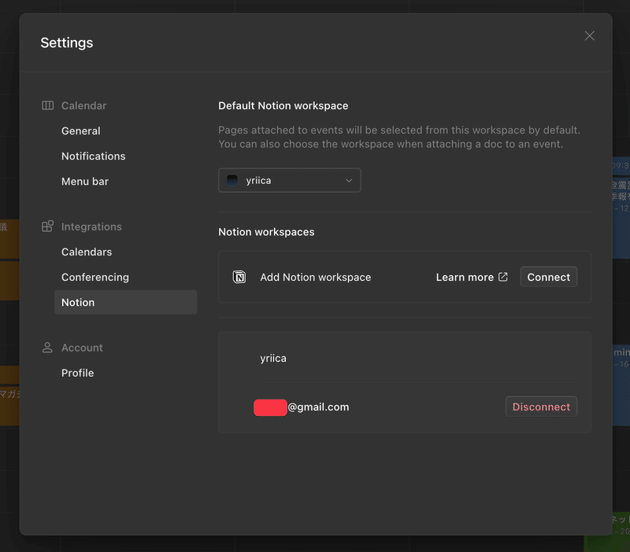The height and width of the screenshot is (552, 630).
Task: Click the Integrations section label
Action: (x=91, y=226)
